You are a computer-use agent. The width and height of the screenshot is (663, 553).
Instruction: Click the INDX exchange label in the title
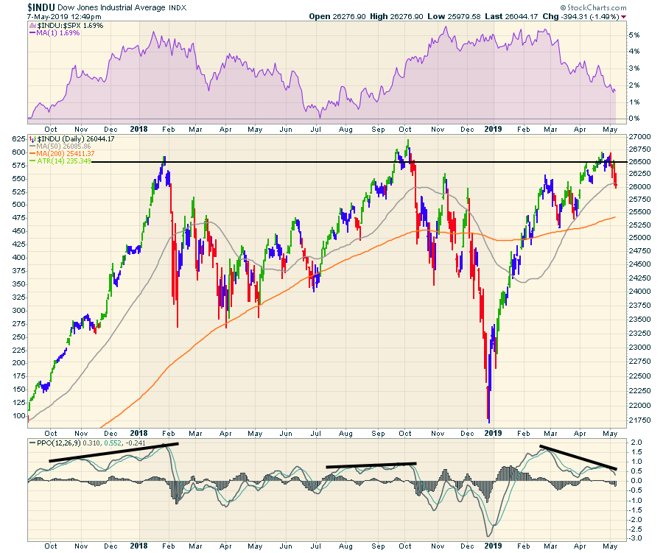[177, 7]
